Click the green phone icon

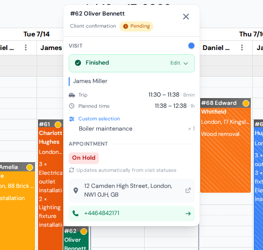pos(75,214)
